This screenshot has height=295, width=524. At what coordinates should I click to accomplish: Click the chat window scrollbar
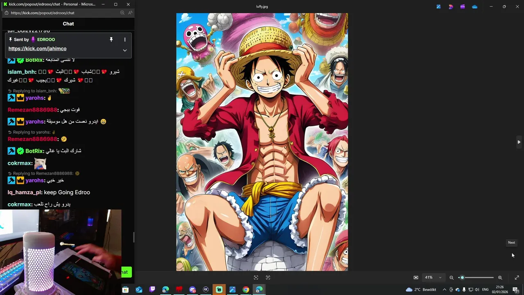click(x=133, y=237)
